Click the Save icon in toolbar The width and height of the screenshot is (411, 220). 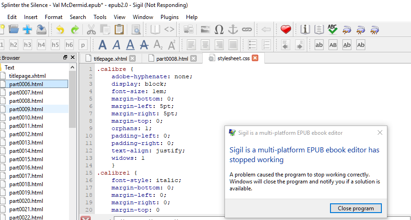tap(41, 29)
